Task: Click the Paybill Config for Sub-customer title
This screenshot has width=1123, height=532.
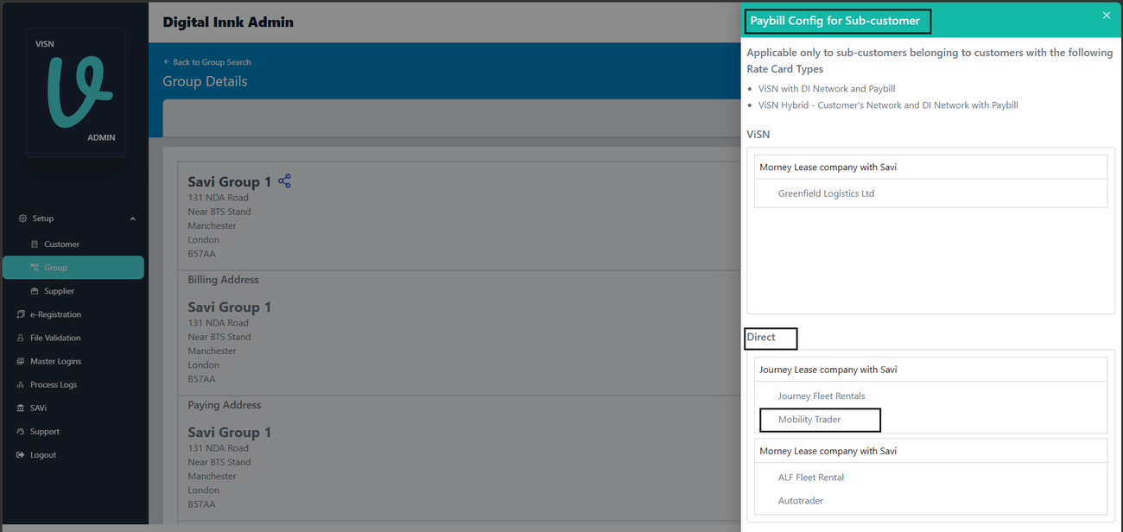Action: coord(834,21)
